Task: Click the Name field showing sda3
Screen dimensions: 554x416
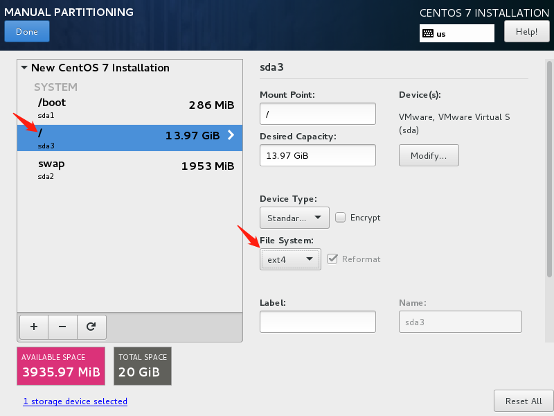Action: pyautogui.click(x=460, y=322)
